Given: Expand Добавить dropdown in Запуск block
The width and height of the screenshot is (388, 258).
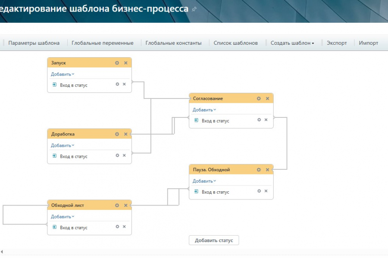Looking at the screenshot, I should [63, 74].
